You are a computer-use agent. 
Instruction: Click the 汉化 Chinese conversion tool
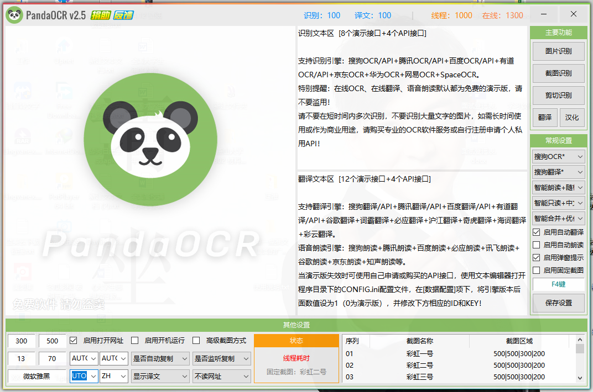click(572, 117)
